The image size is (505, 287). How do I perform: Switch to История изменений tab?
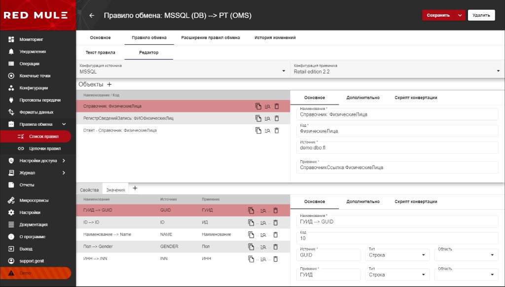point(275,37)
